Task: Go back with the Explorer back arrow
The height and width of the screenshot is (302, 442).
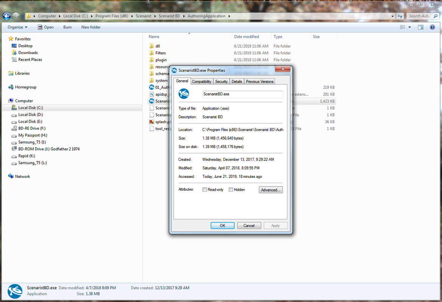Action: (7, 16)
